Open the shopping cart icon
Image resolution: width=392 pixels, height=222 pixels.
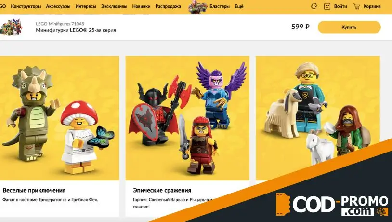point(356,6)
